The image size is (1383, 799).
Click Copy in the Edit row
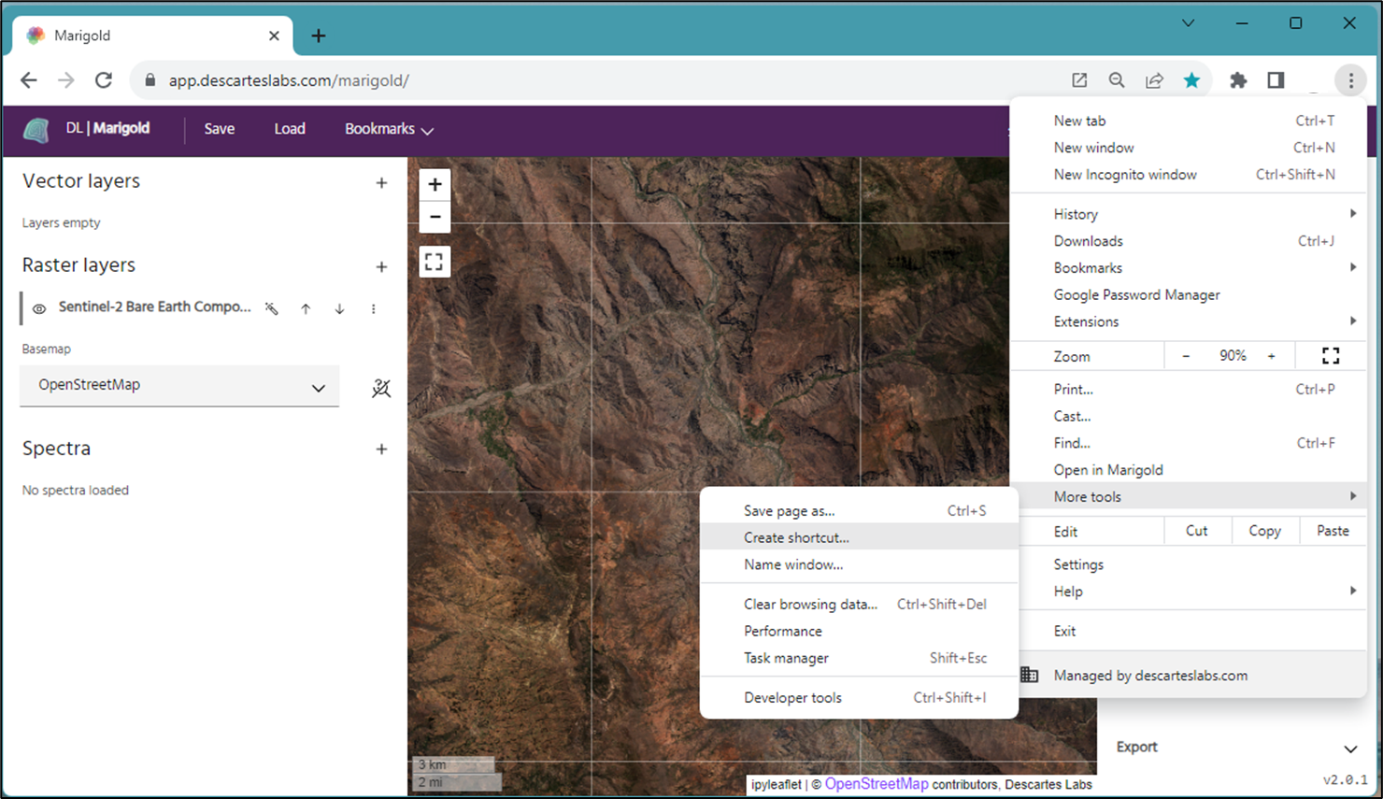(x=1265, y=531)
